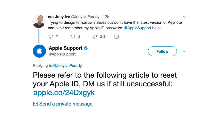Click the Apple Support display name

tap(65, 48)
